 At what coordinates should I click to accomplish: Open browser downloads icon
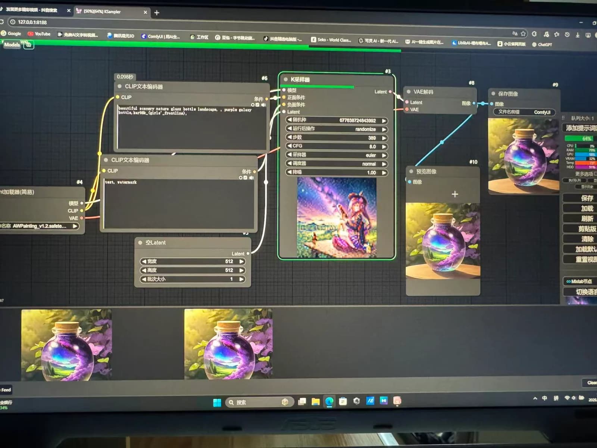click(578, 35)
